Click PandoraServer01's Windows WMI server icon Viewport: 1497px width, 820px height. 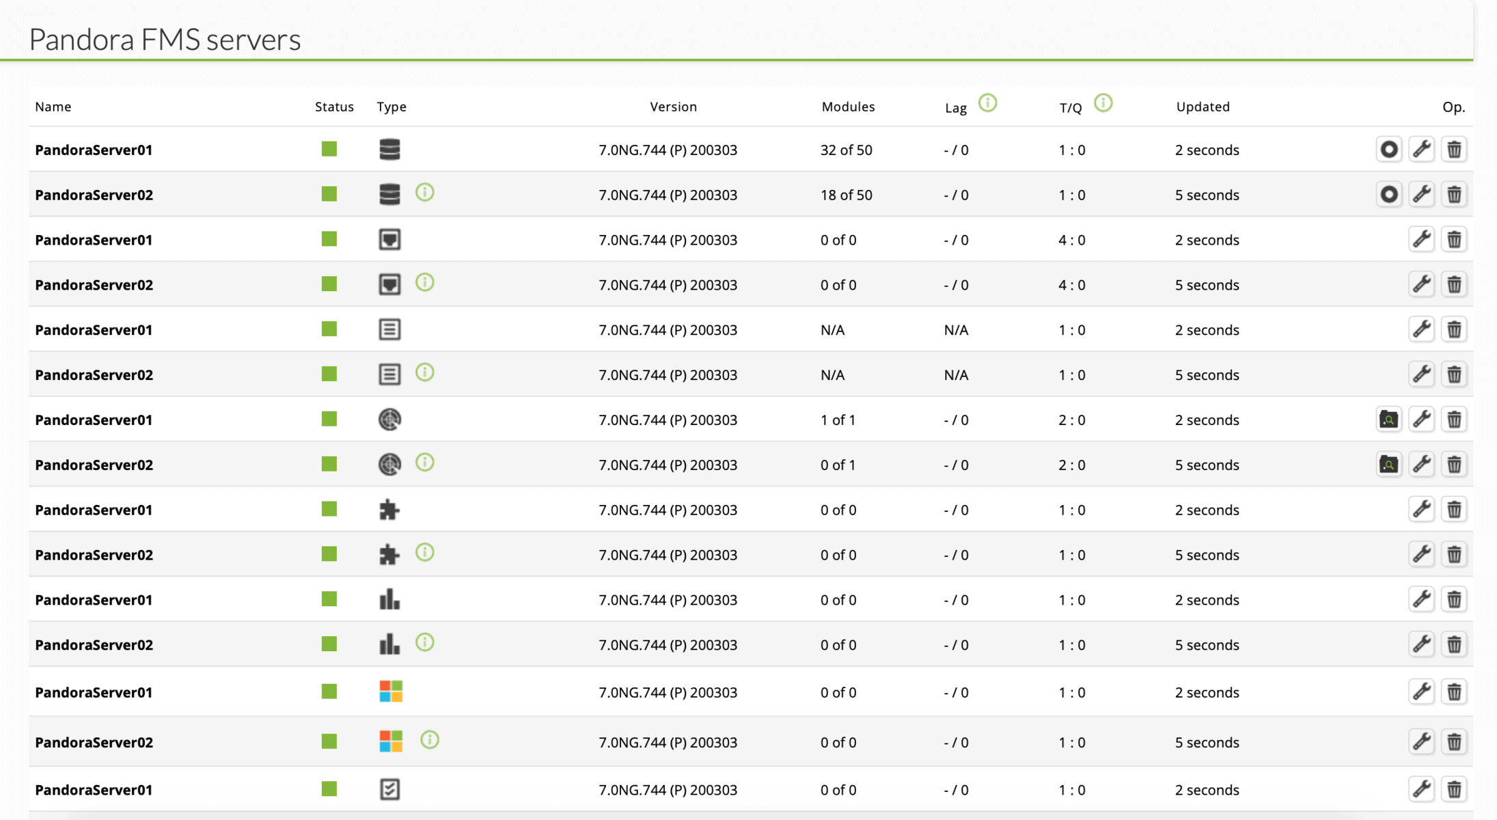[x=391, y=692]
